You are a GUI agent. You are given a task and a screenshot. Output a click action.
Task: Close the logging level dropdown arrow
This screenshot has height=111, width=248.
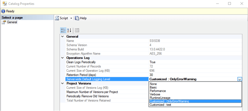pyautogui.click(x=239, y=79)
